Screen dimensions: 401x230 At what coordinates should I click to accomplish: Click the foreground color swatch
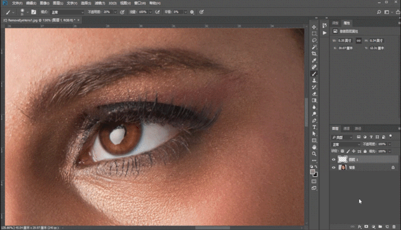tap(313, 172)
